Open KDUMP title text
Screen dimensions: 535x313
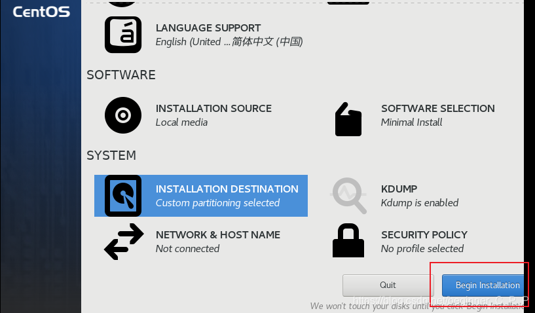click(399, 189)
